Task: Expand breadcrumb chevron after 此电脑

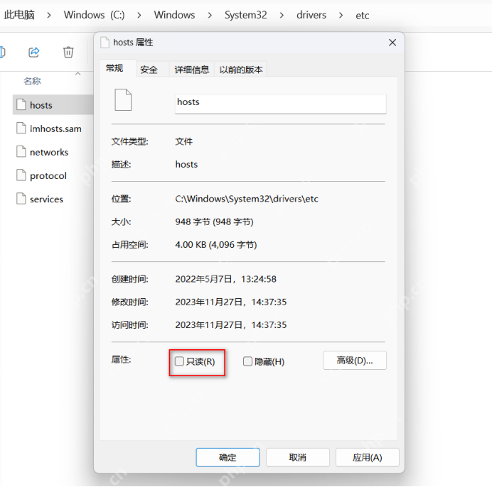Action: pyautogui.click(x=48, y=15)
